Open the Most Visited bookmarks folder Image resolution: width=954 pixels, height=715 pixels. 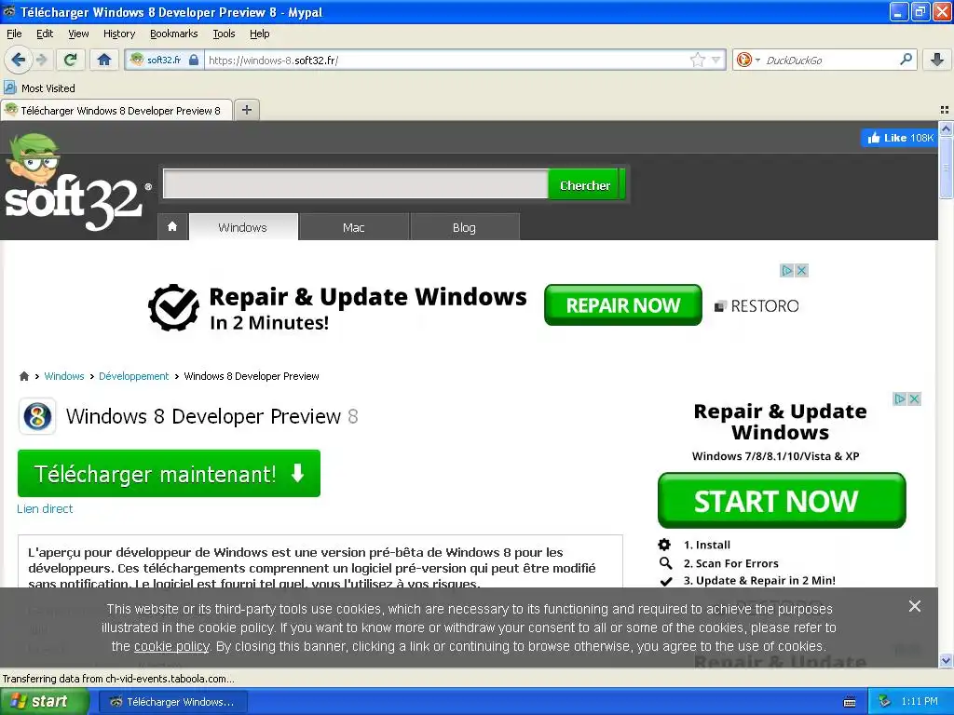(x=39, y=88)
